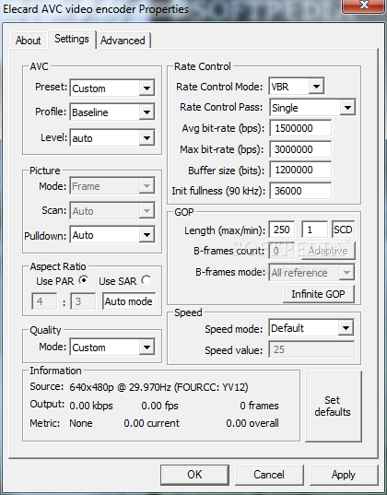Click the Max bit-rate input field
The width and height of the screenshot is (387, 495).
pyautogui.click(x=300, y=149)
